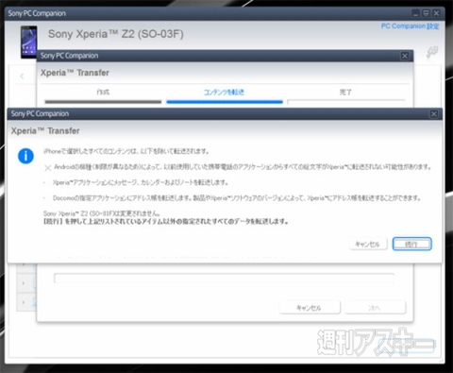Click キャンセル in the back transfer dialog
This screenshot has width=453, height=373.
310,308
